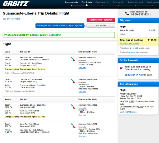Click the phone icon beside the booking number
This screenshot has width=159, height=143.
click(127, 13)
